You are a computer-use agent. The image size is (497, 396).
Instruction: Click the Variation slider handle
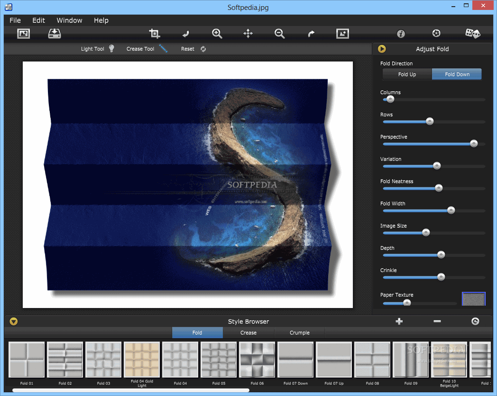[437, 166]
